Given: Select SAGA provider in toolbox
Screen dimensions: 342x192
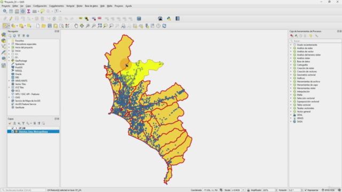Looking at the screenshot, I should [300, 122].
